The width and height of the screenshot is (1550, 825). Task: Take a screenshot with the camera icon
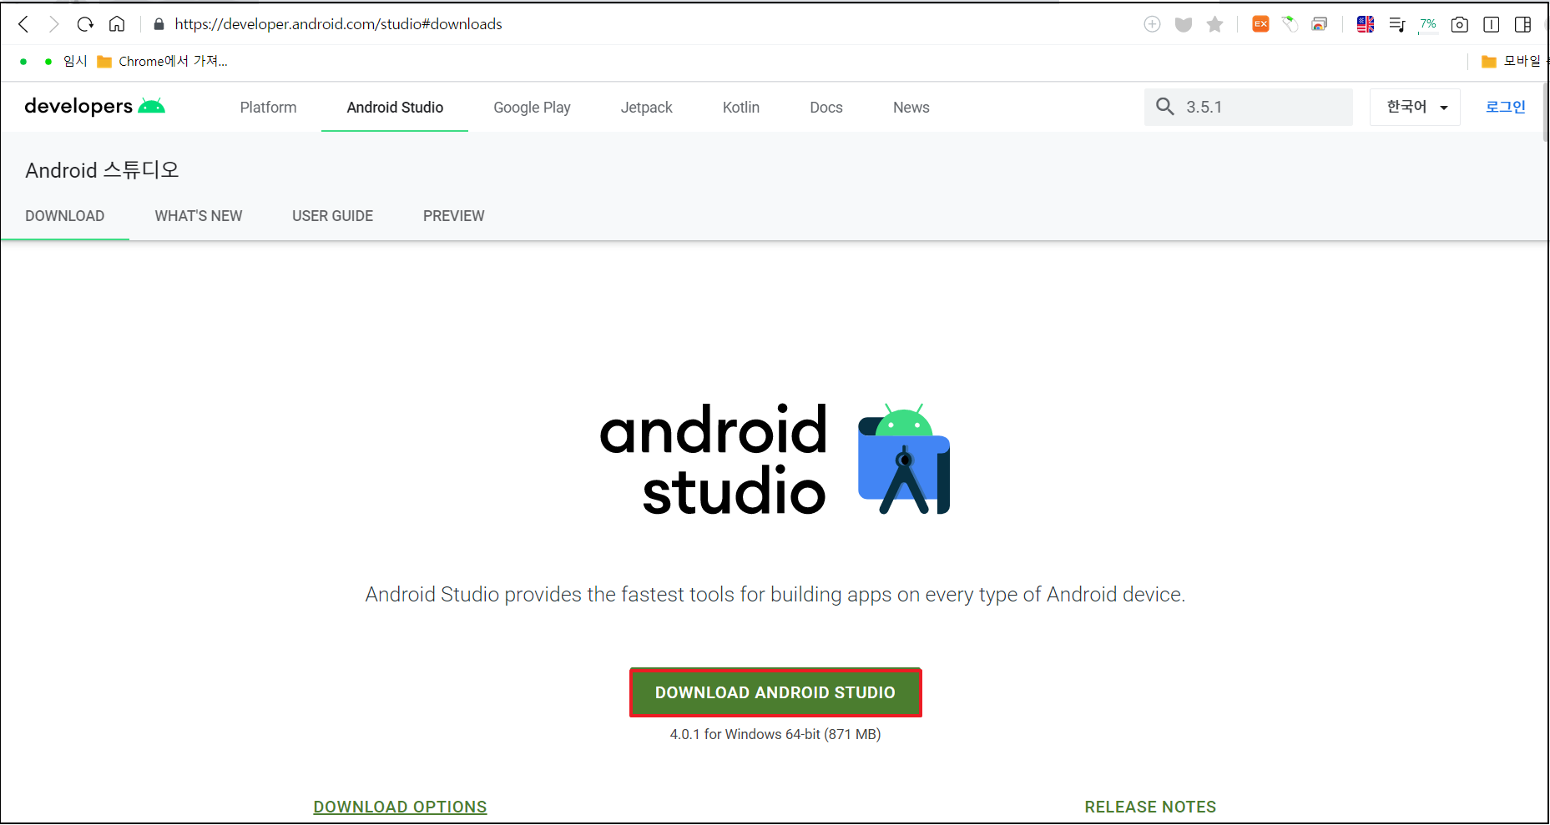coord(1460,24)
